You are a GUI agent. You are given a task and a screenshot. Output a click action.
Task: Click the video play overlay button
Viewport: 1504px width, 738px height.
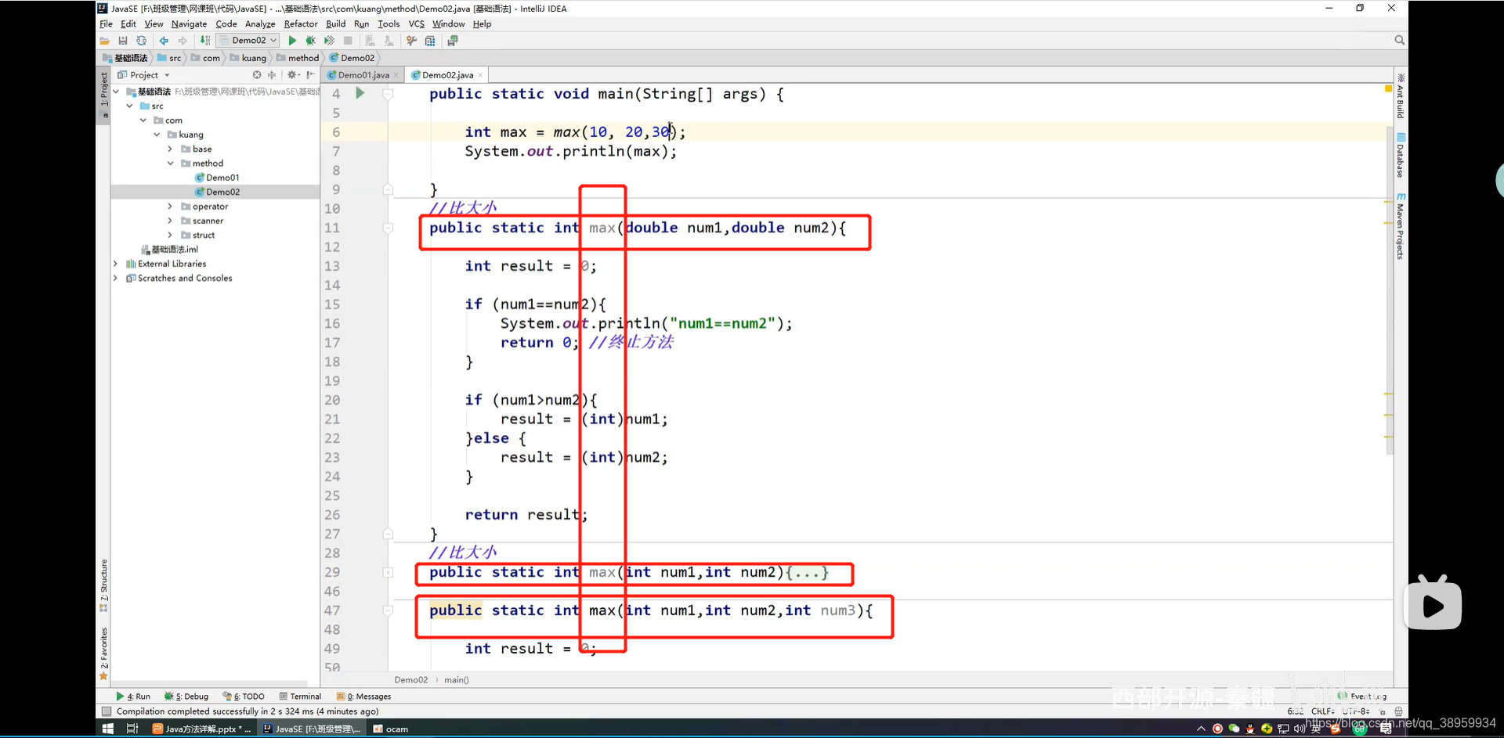click(x=1433, y=603)
